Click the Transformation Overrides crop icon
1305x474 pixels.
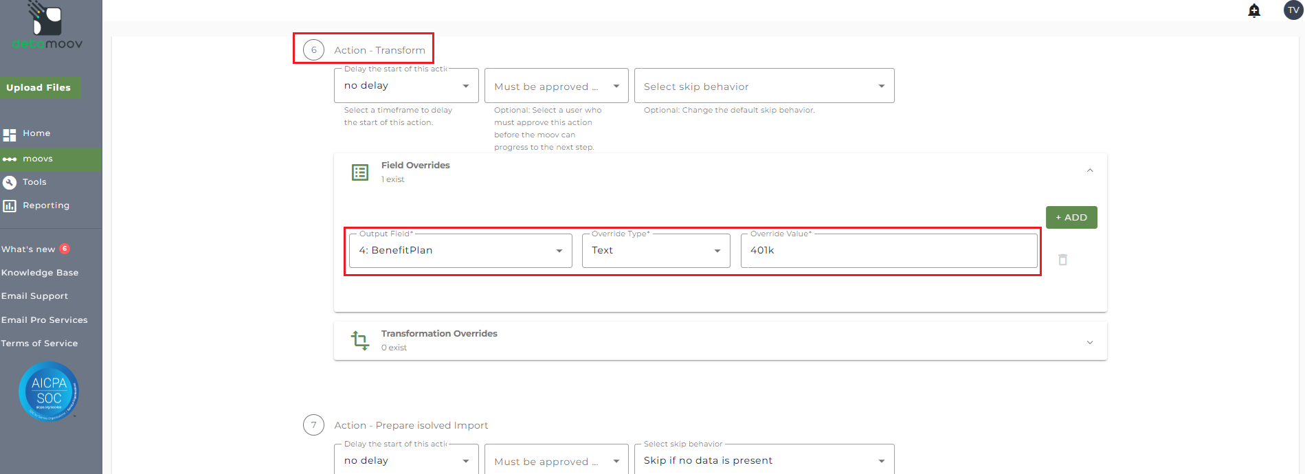point(360,340)
